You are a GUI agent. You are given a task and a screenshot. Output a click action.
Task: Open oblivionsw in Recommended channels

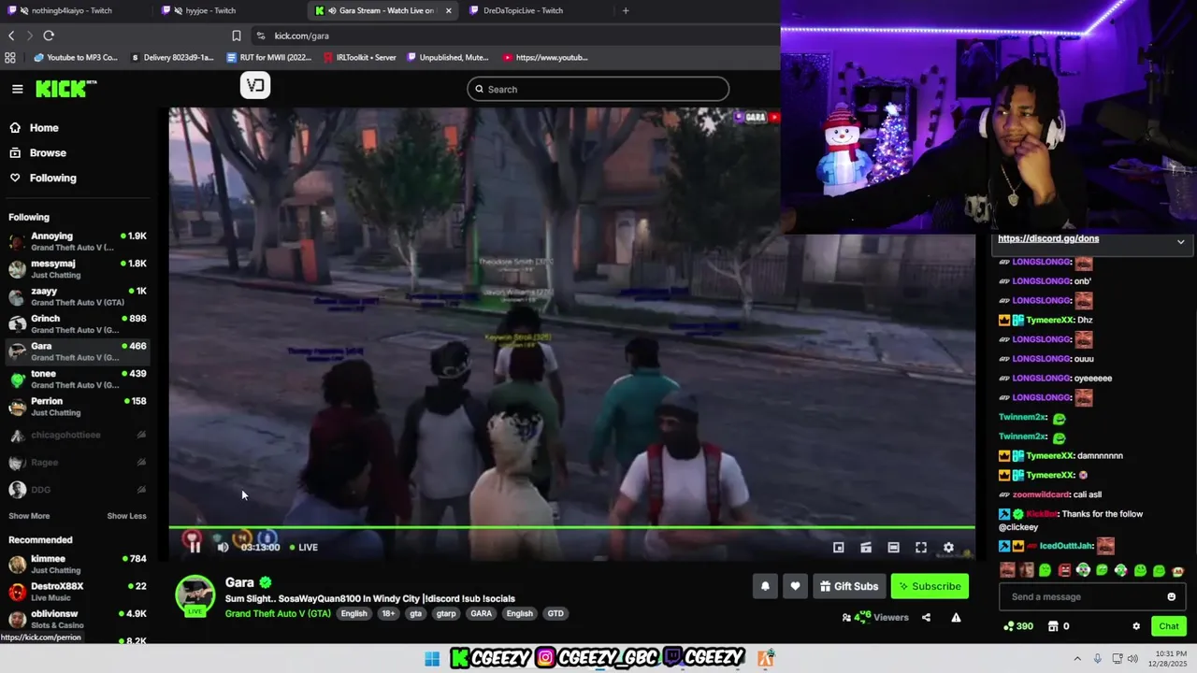[x=78, y=619]
